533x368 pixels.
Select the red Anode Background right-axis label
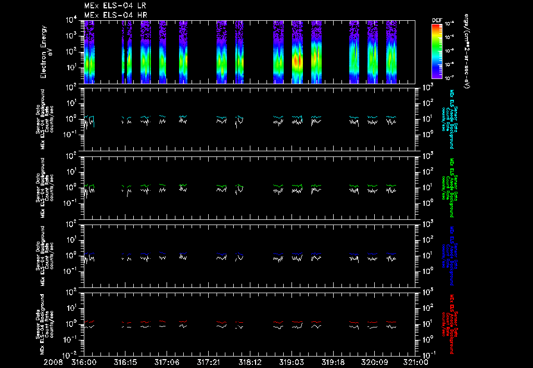[x=449, y=324]
